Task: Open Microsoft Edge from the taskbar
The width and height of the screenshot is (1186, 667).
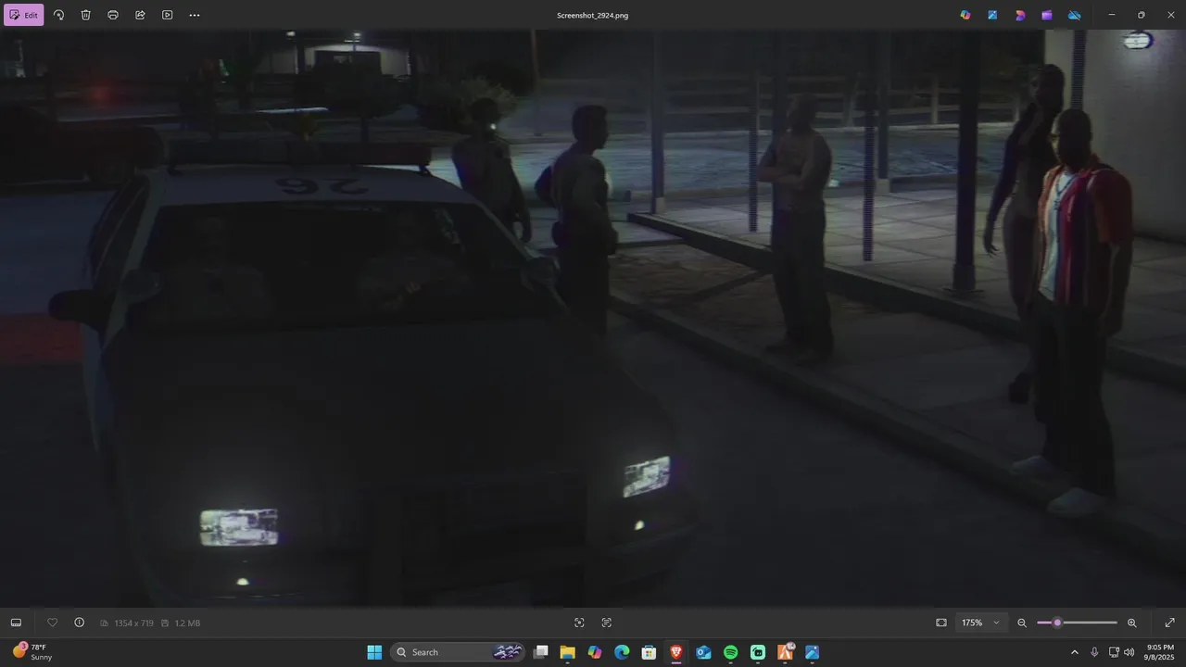Action: [x=622, y=652]
